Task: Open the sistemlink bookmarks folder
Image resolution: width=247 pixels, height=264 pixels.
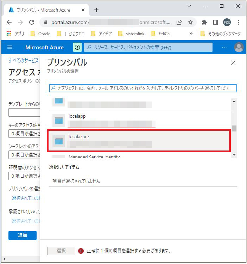Action: pyautogui.click(x=131, y=34)
